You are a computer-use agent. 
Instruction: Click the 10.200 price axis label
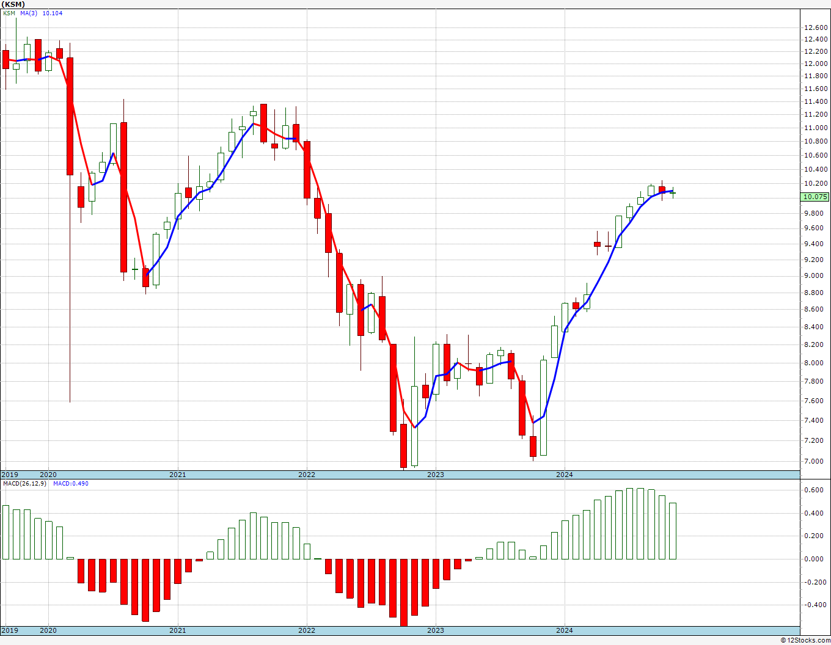pos(816,183)
